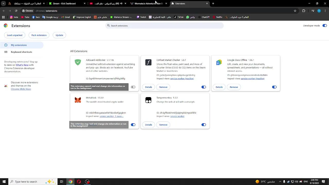Click the Google Docs Offline icon
329x185 pixels.
pyautogui.click(x=219, y=62)
